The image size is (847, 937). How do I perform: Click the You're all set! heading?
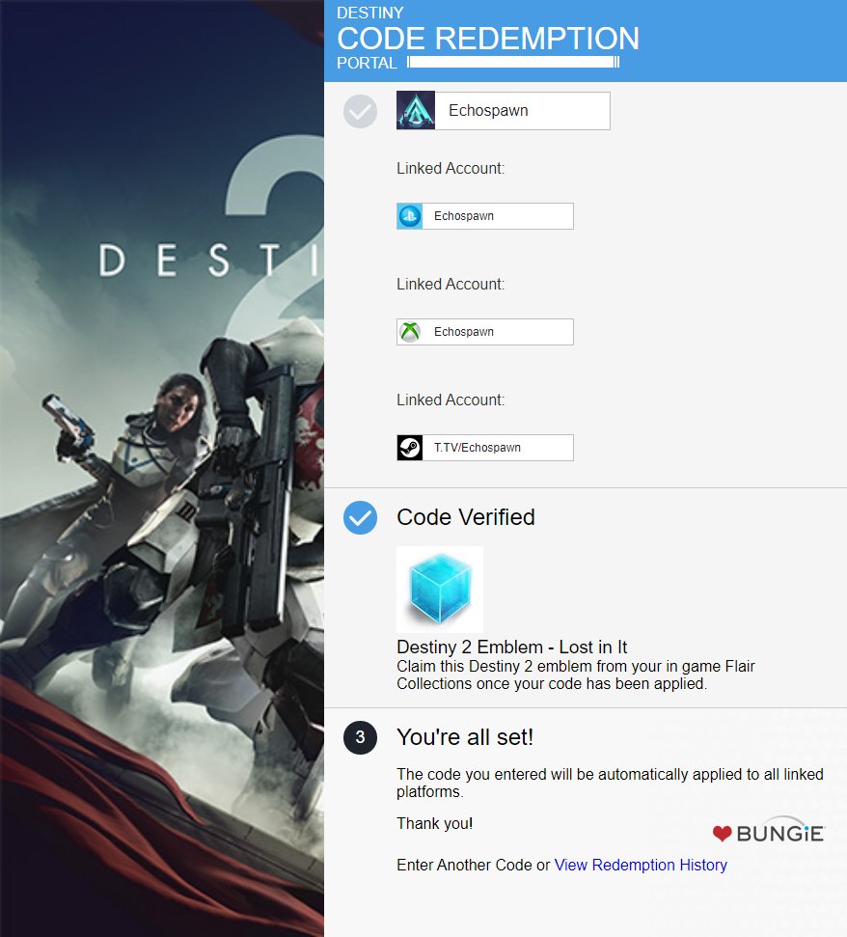tap(465, 737)
